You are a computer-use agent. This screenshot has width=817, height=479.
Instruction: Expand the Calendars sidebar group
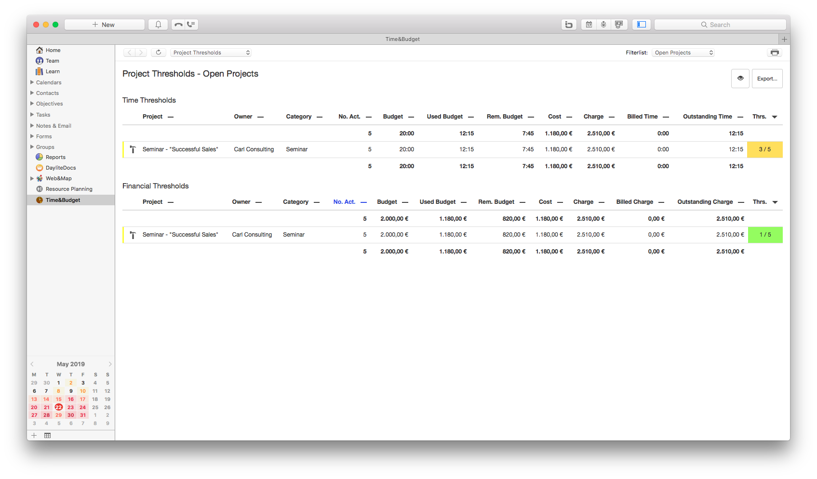click(x=32, y=82)
